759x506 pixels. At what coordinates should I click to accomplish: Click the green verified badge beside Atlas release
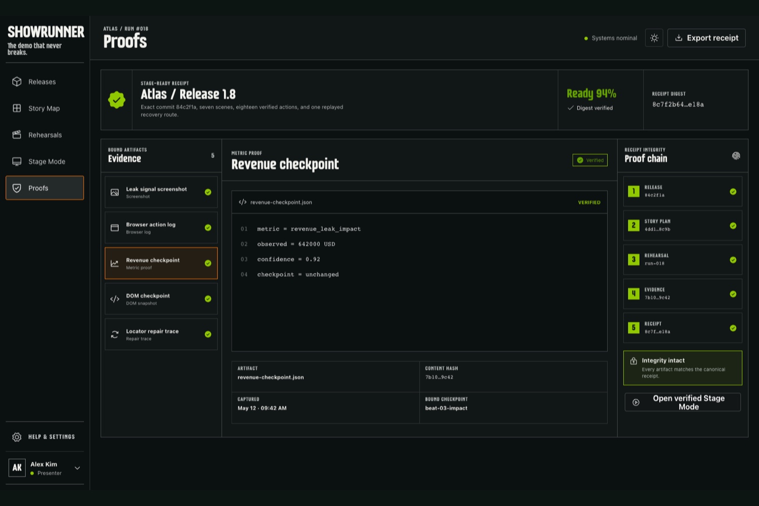tap(117, 100)
